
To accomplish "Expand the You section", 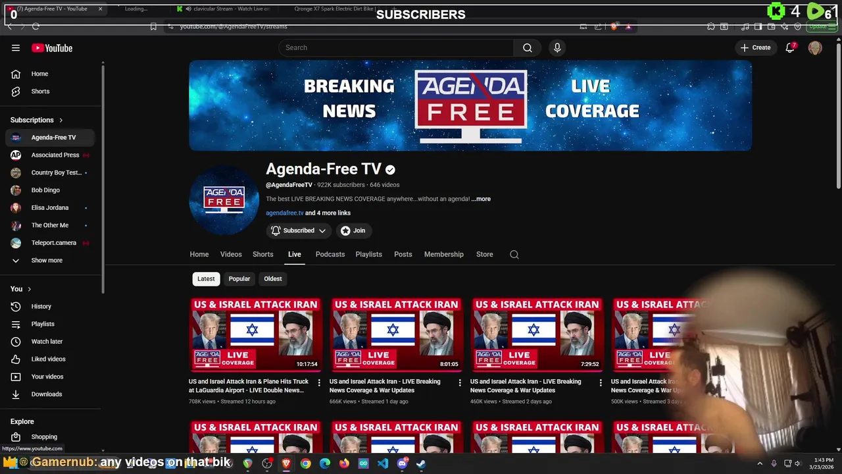I will point(21,289).
